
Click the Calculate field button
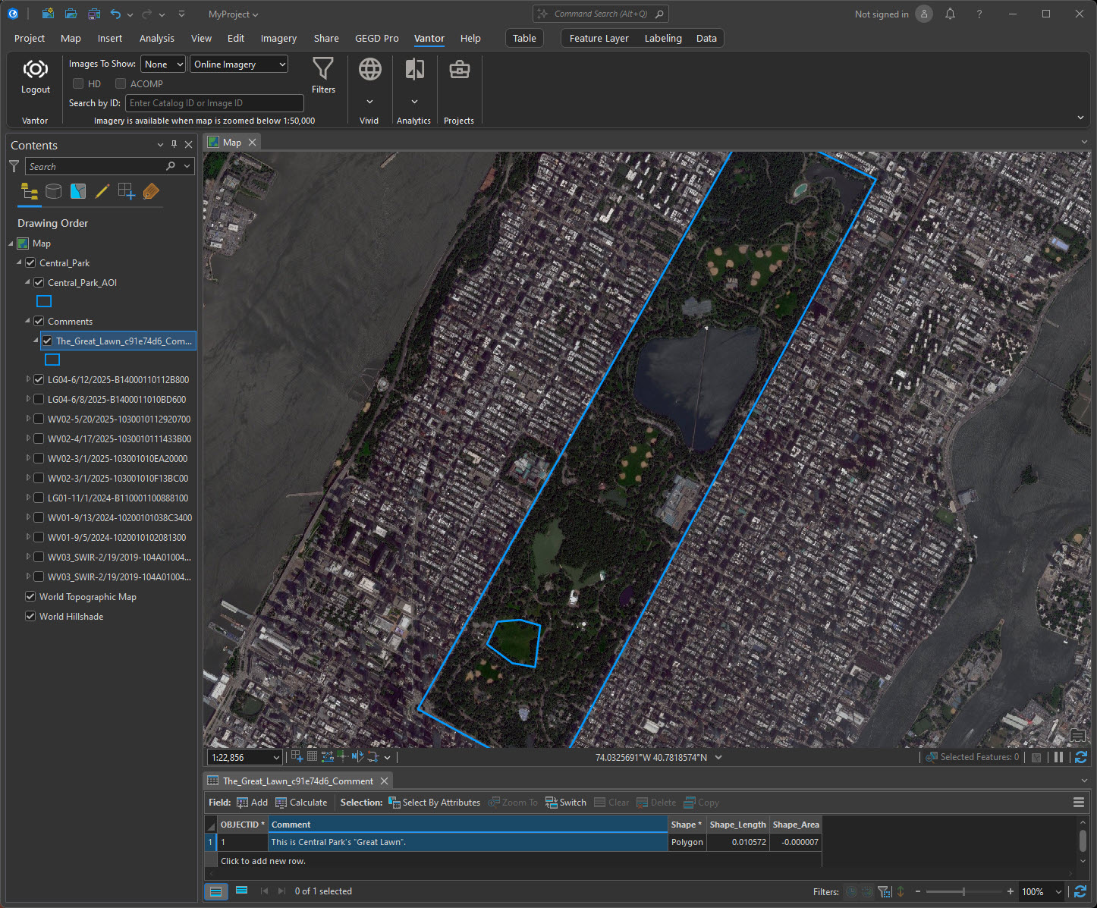301,803
